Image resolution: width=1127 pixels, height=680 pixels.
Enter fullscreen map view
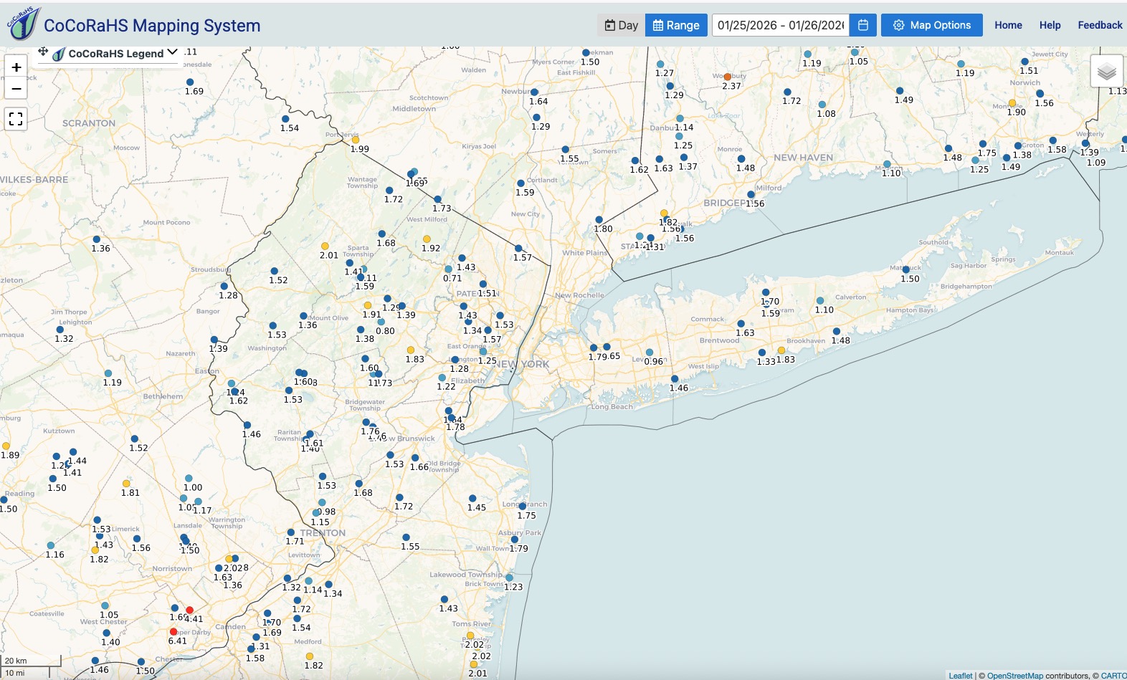click(x=16, y=119)
